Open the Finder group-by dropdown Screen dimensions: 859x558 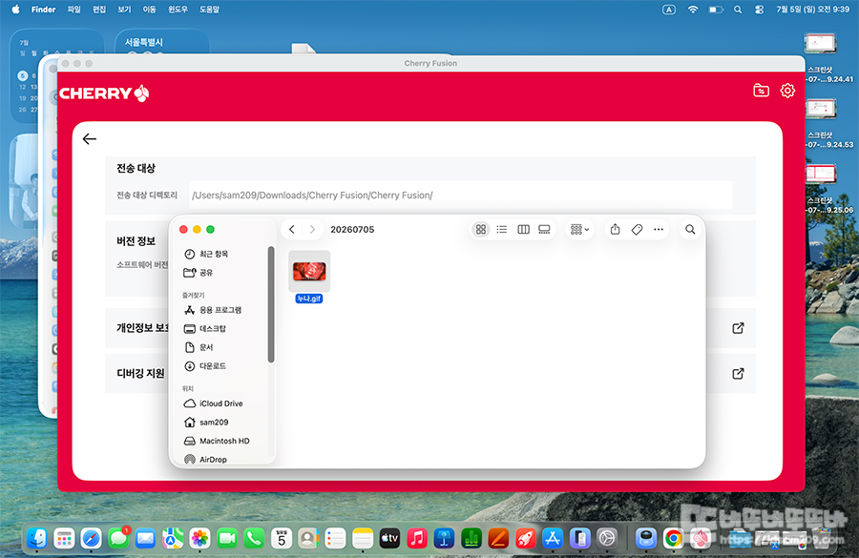pyautogui.click(x=579, y=230)
